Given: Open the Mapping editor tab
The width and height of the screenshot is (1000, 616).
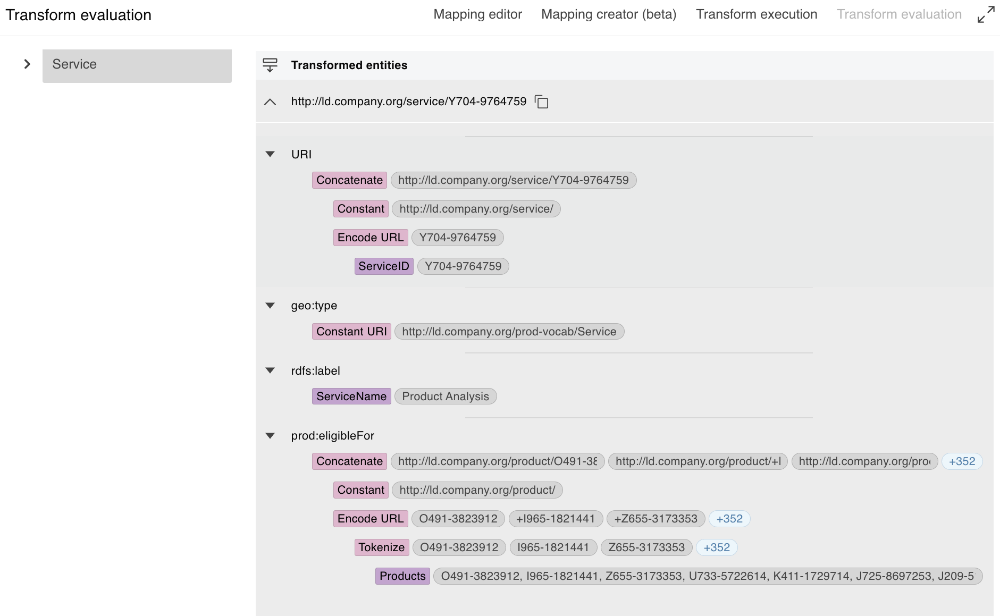Looking at the screenshot, I should pyautogui.click(x=477, y=14).
